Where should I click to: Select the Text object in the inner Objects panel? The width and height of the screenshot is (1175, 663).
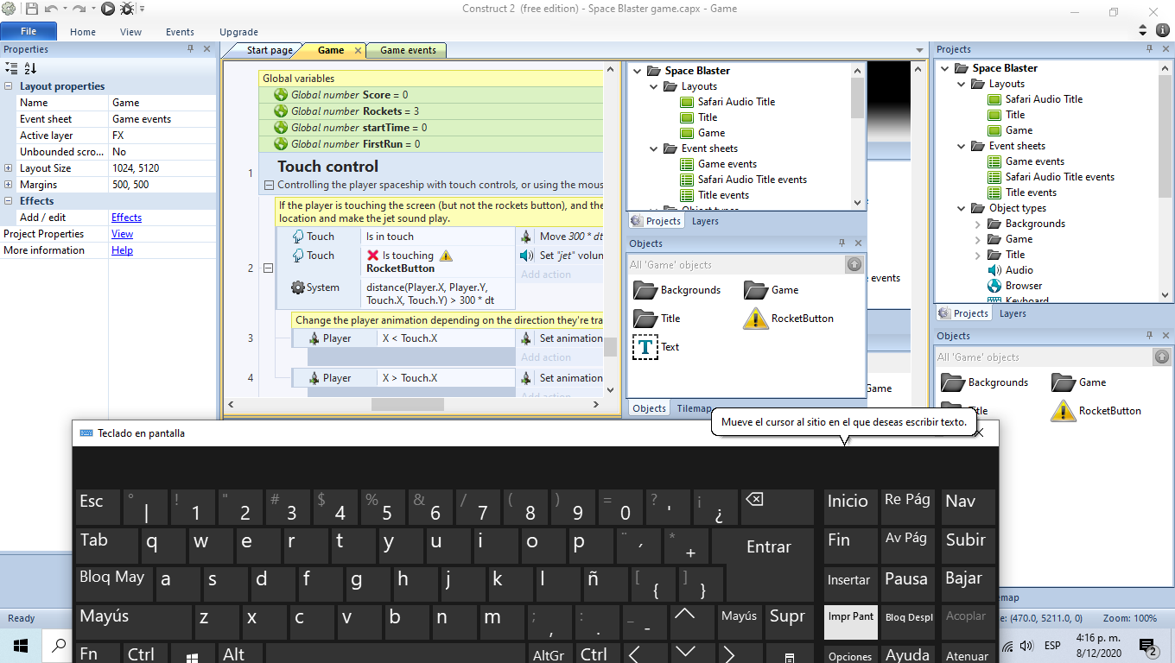(657, 347)
